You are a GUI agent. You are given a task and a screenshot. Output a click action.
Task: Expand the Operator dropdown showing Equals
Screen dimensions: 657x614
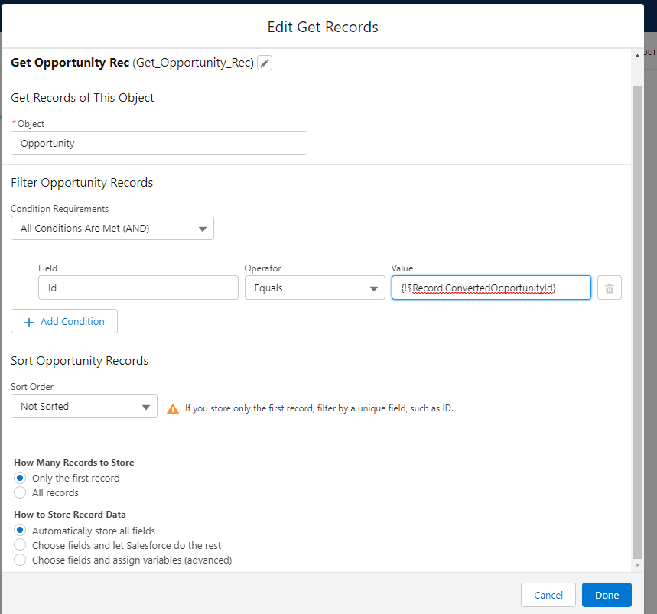click(x=314, y=288)
